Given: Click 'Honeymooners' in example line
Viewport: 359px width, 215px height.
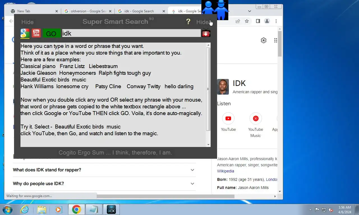Looking at the screenshot, I should [x=77, y=73].
